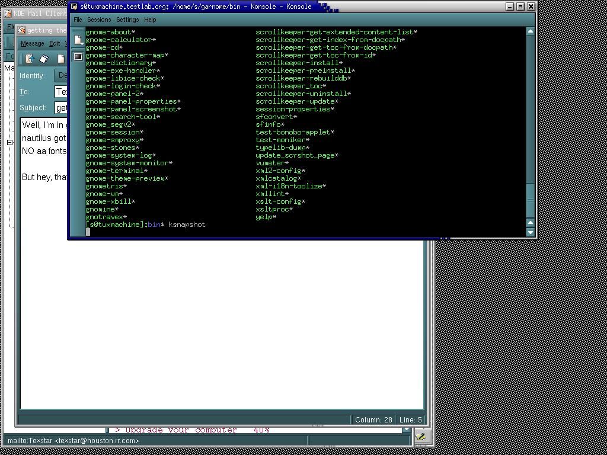Click the mailto:Texstar status bar text
This screenshot has height=455, width=607.
74,441
